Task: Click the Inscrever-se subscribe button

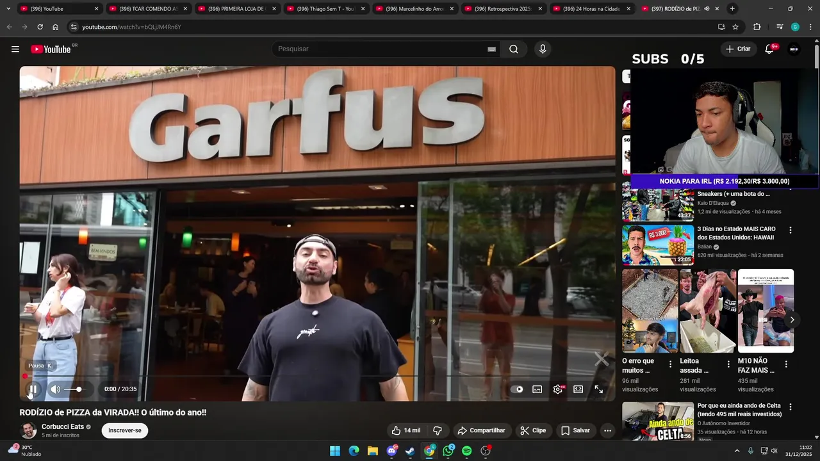Action: pos(125,430)
